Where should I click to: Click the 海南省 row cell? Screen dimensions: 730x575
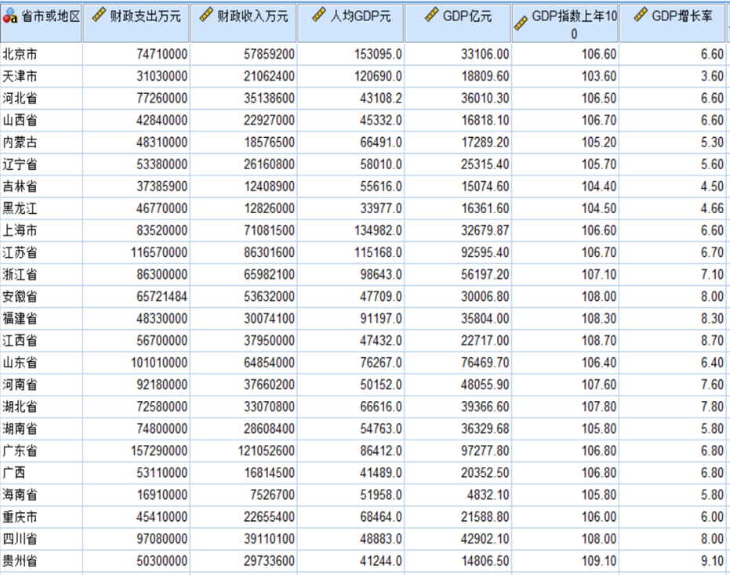tap(42, 494)
